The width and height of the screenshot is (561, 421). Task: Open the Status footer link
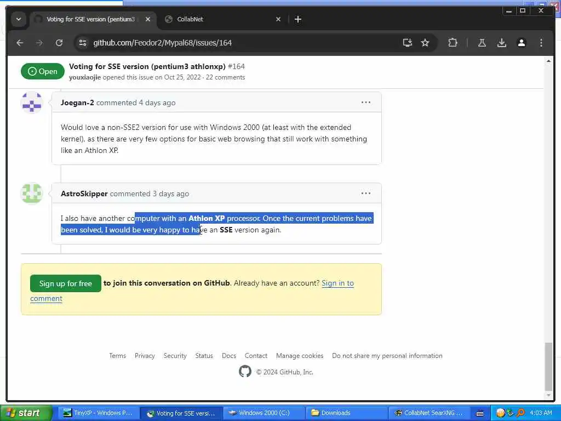click(x=204, y=355)
